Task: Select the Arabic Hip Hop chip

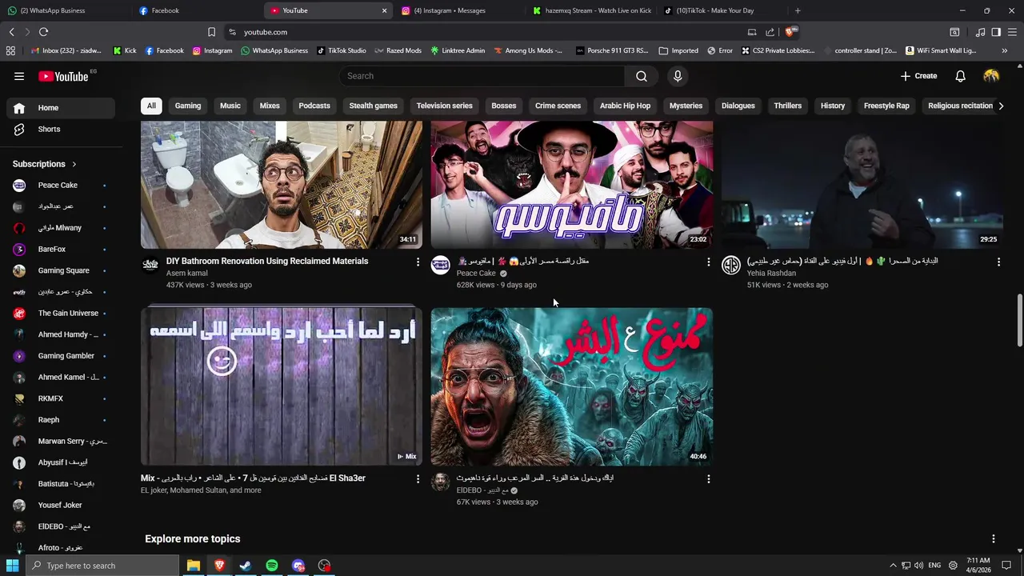Action: [626, 106]
